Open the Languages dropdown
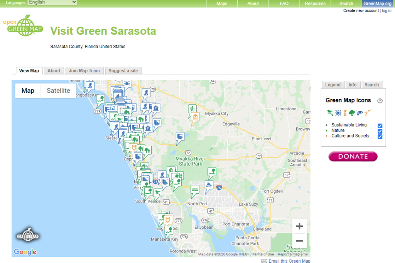The width and height of the screenshot is (395, 263). (x=52, y=3)
